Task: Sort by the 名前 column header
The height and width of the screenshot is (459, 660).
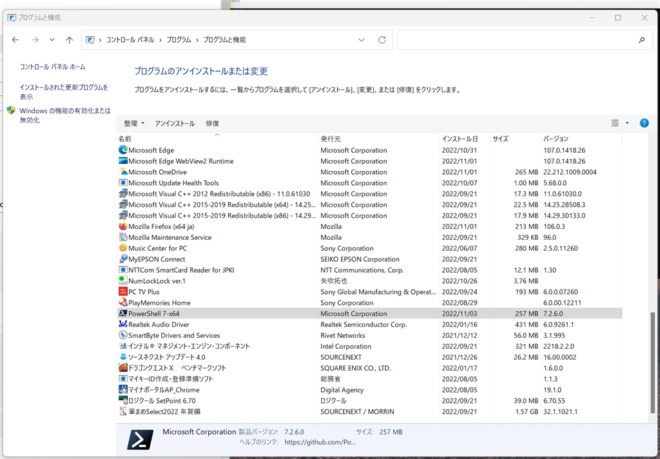Action: point(217,139)
